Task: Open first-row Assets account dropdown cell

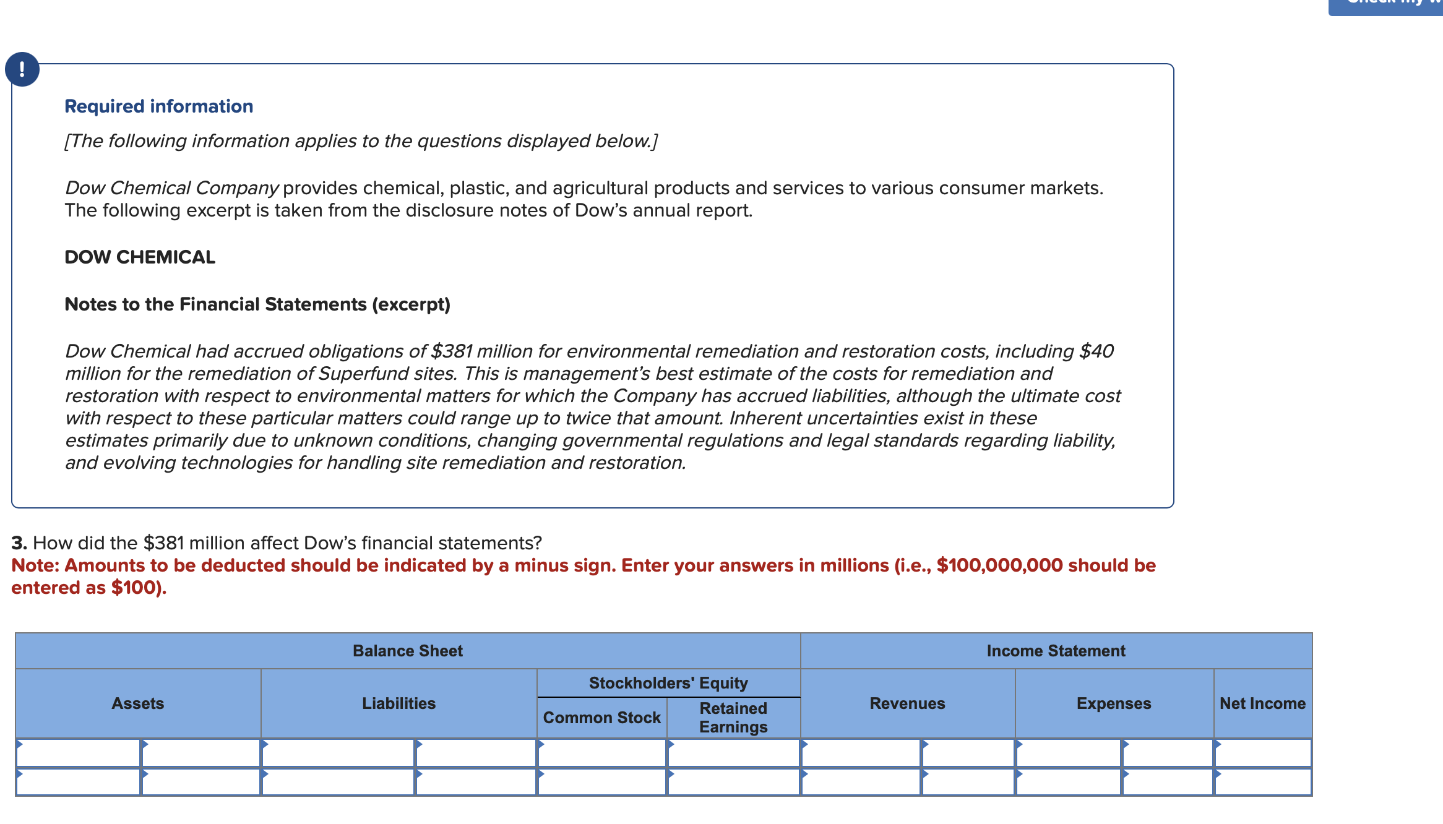Action: coord(78,753)
